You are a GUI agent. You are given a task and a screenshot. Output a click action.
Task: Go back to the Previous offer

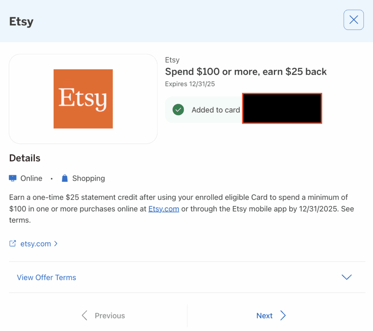110,316
